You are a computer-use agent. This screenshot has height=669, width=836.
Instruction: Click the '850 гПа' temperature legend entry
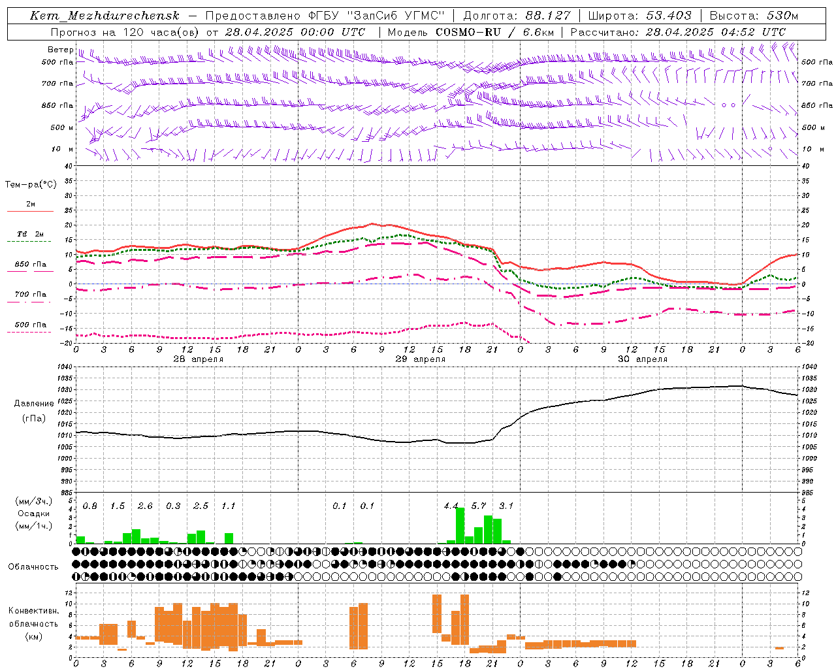pos(31,265)
